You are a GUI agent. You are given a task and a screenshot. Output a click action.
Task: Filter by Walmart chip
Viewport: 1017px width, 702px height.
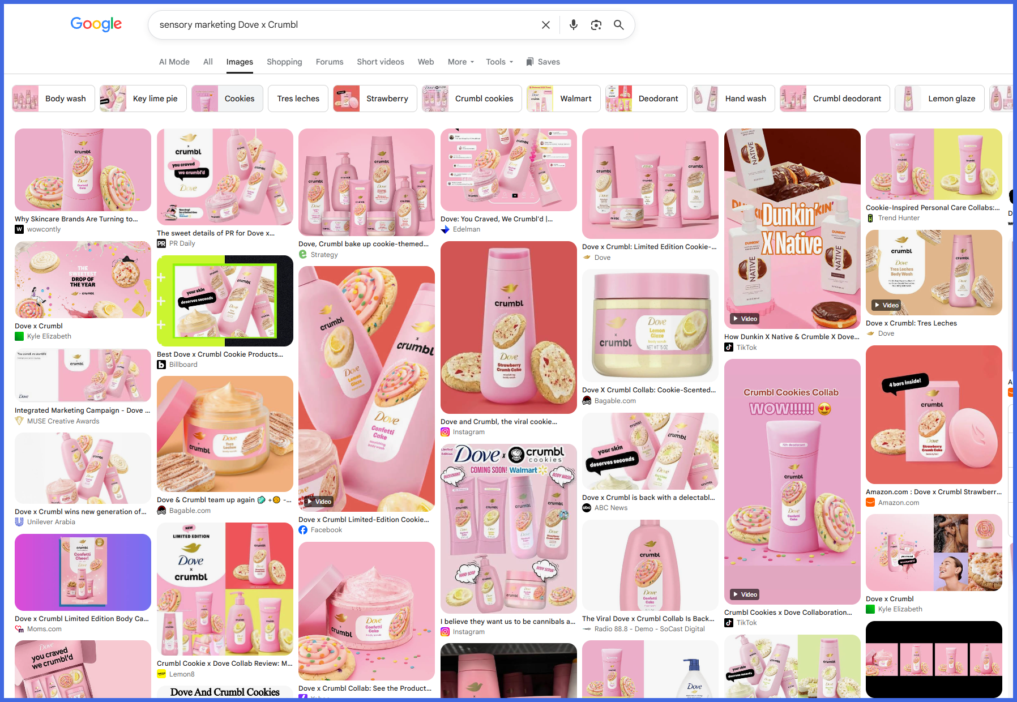[563, 99]
